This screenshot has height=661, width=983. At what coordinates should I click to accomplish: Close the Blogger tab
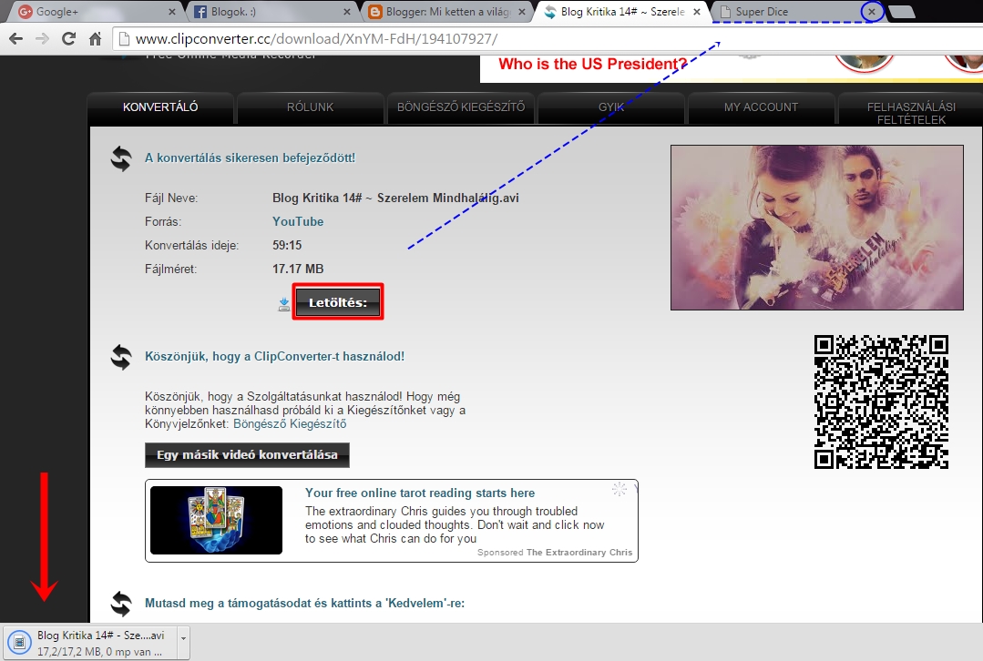coord(522,11)
